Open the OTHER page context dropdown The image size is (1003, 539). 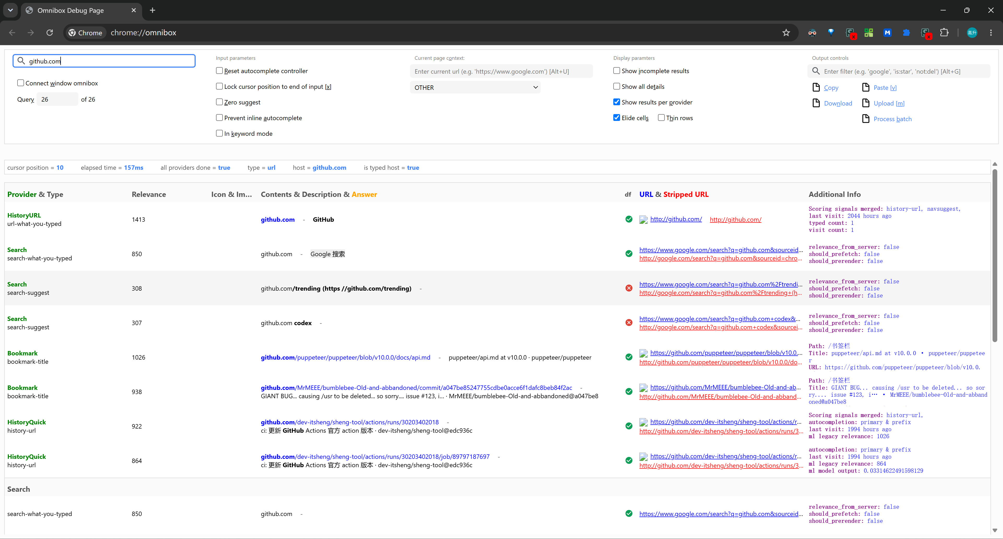point(475,87)
